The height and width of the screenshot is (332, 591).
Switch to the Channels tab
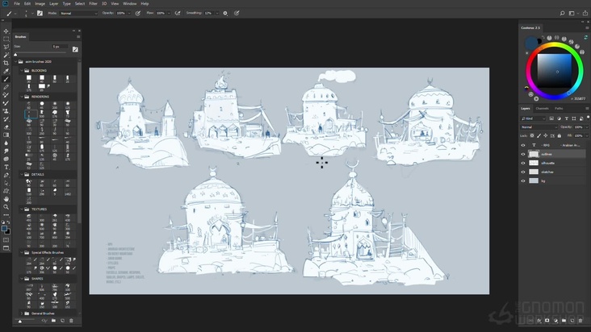[543, 109]
